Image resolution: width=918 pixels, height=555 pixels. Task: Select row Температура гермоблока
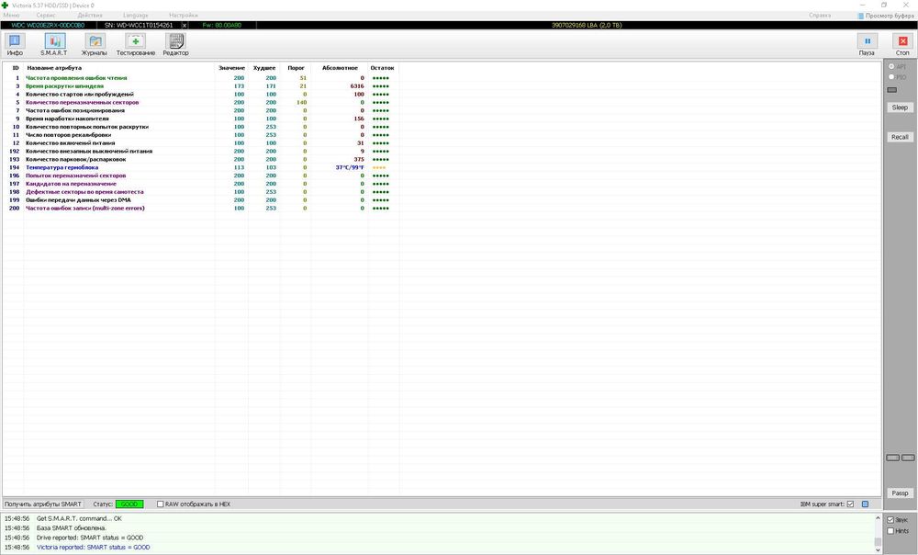click(200, 167)
